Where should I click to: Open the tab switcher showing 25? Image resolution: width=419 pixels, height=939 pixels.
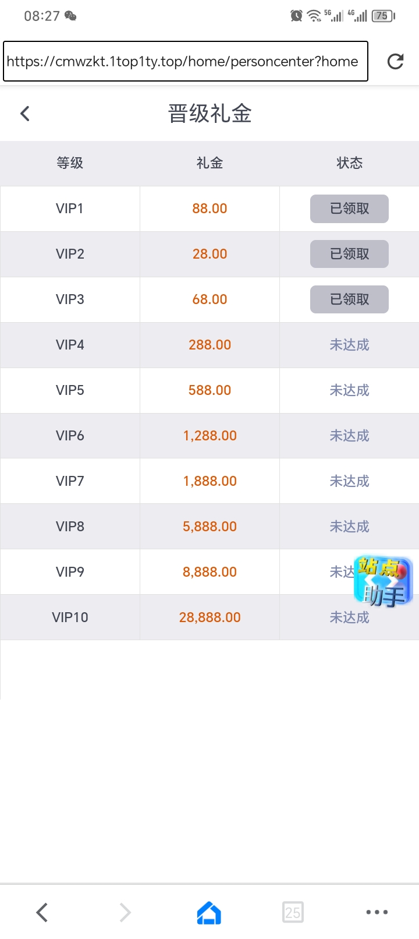[293, 912]
